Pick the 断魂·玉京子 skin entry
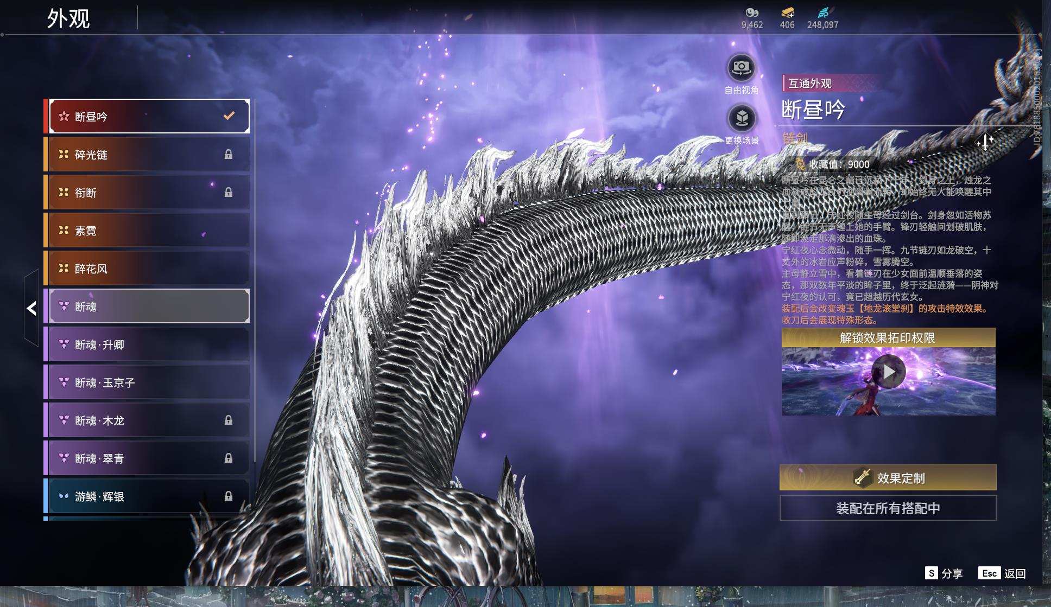The image size is (1051, 607). [149, 382]
